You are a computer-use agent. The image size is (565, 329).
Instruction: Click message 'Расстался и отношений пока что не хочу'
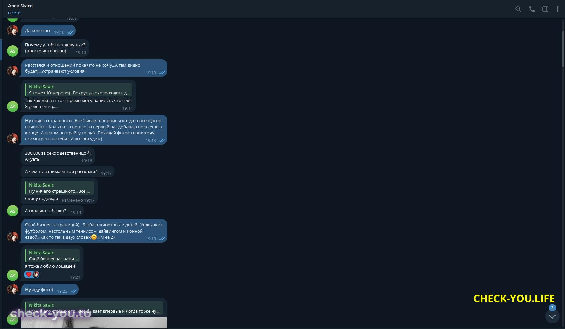pyautogui.click(x=94, y=68)
